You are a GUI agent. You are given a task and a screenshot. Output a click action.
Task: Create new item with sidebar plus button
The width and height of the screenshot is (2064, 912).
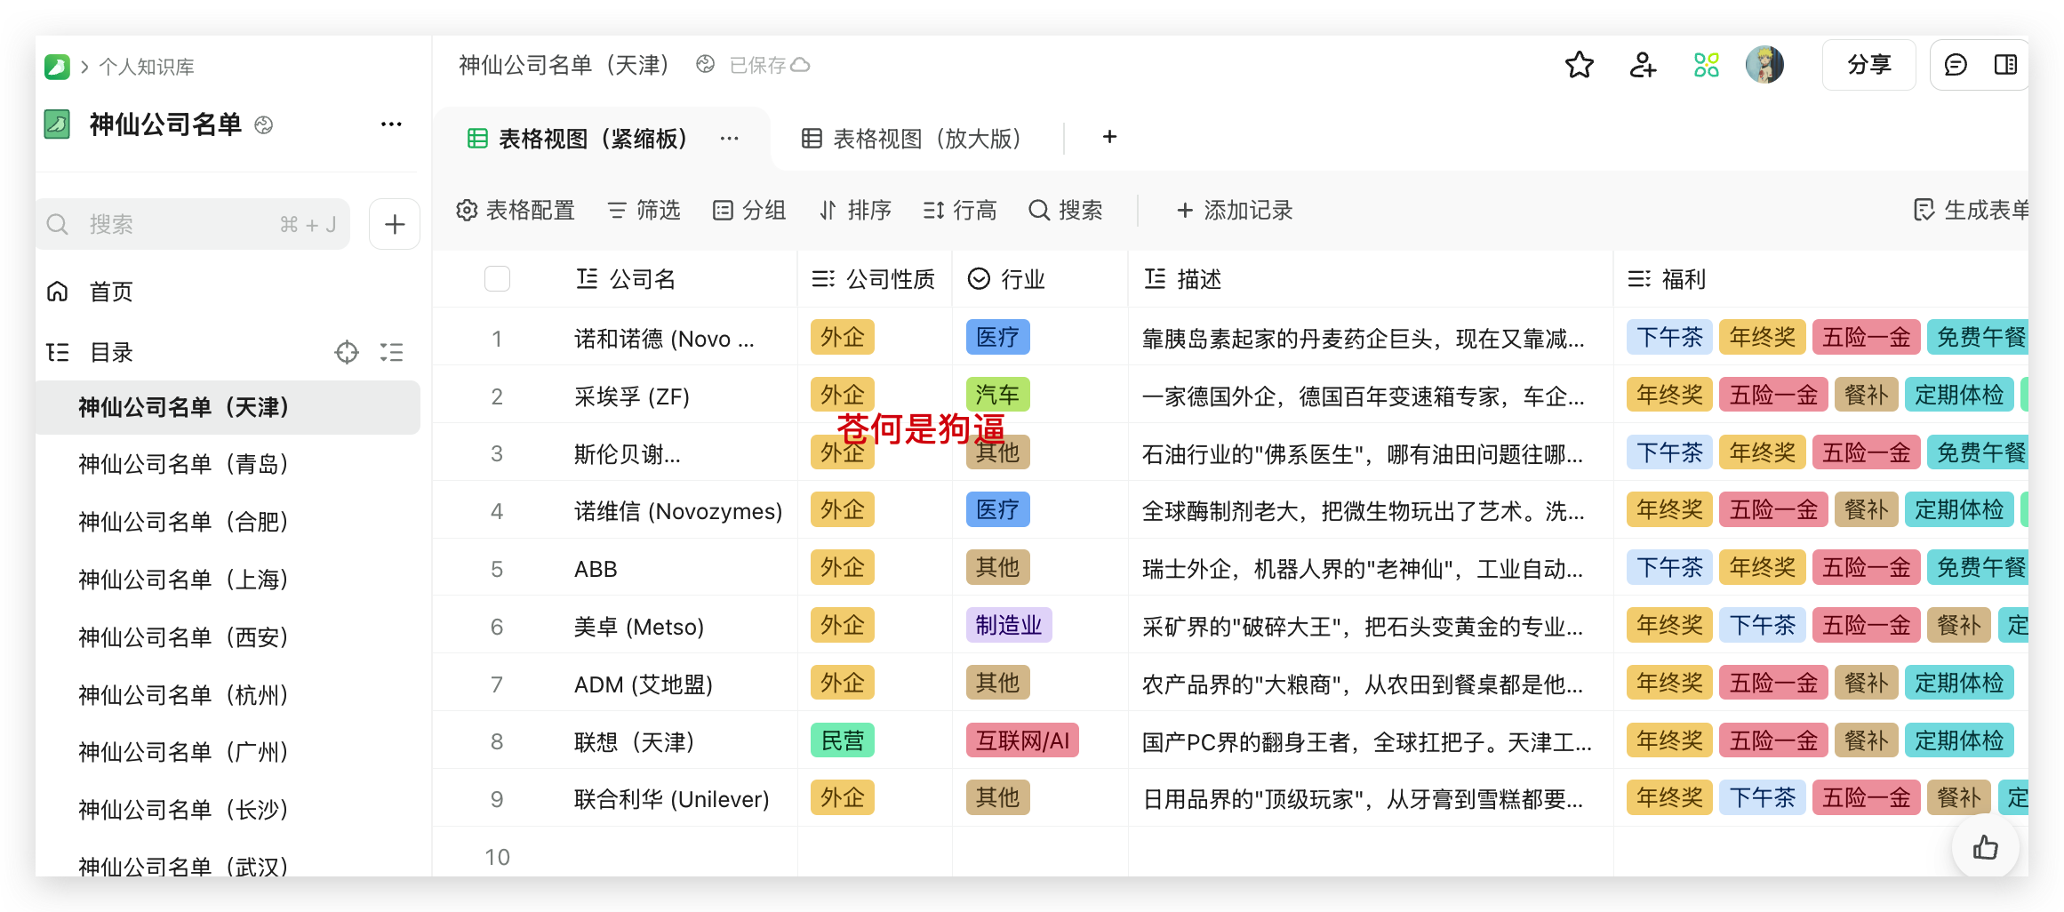[395, 224]
